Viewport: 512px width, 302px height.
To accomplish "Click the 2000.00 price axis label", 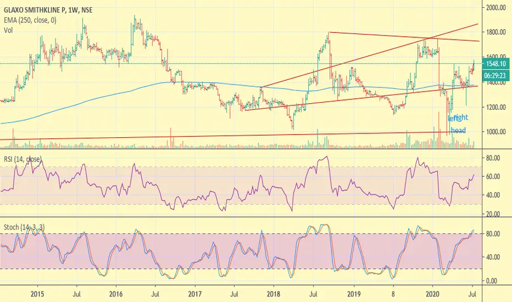I will pos(496,8).
